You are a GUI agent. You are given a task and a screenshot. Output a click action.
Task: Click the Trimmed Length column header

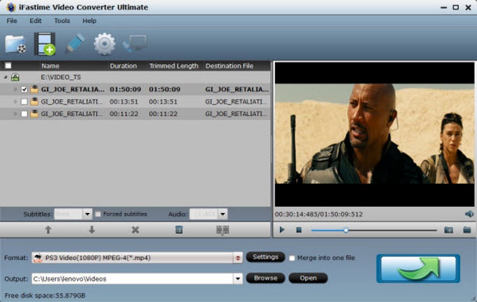pyautogui.click(x=173, y=66)
